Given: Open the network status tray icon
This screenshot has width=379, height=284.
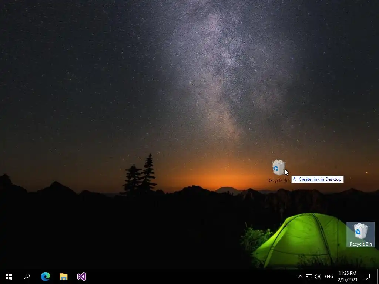Looking at the screenshot, I should 309,277.
